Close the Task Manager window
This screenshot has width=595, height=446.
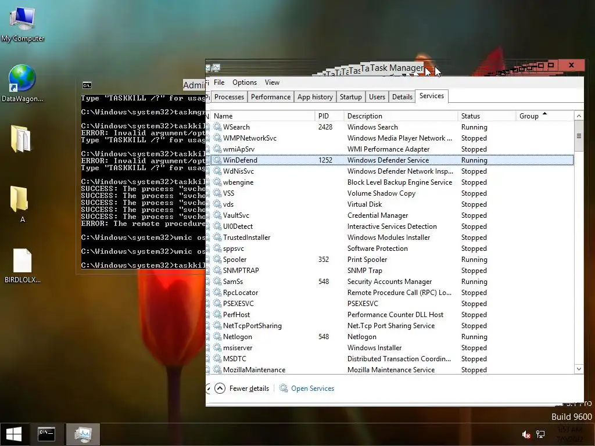571,65
